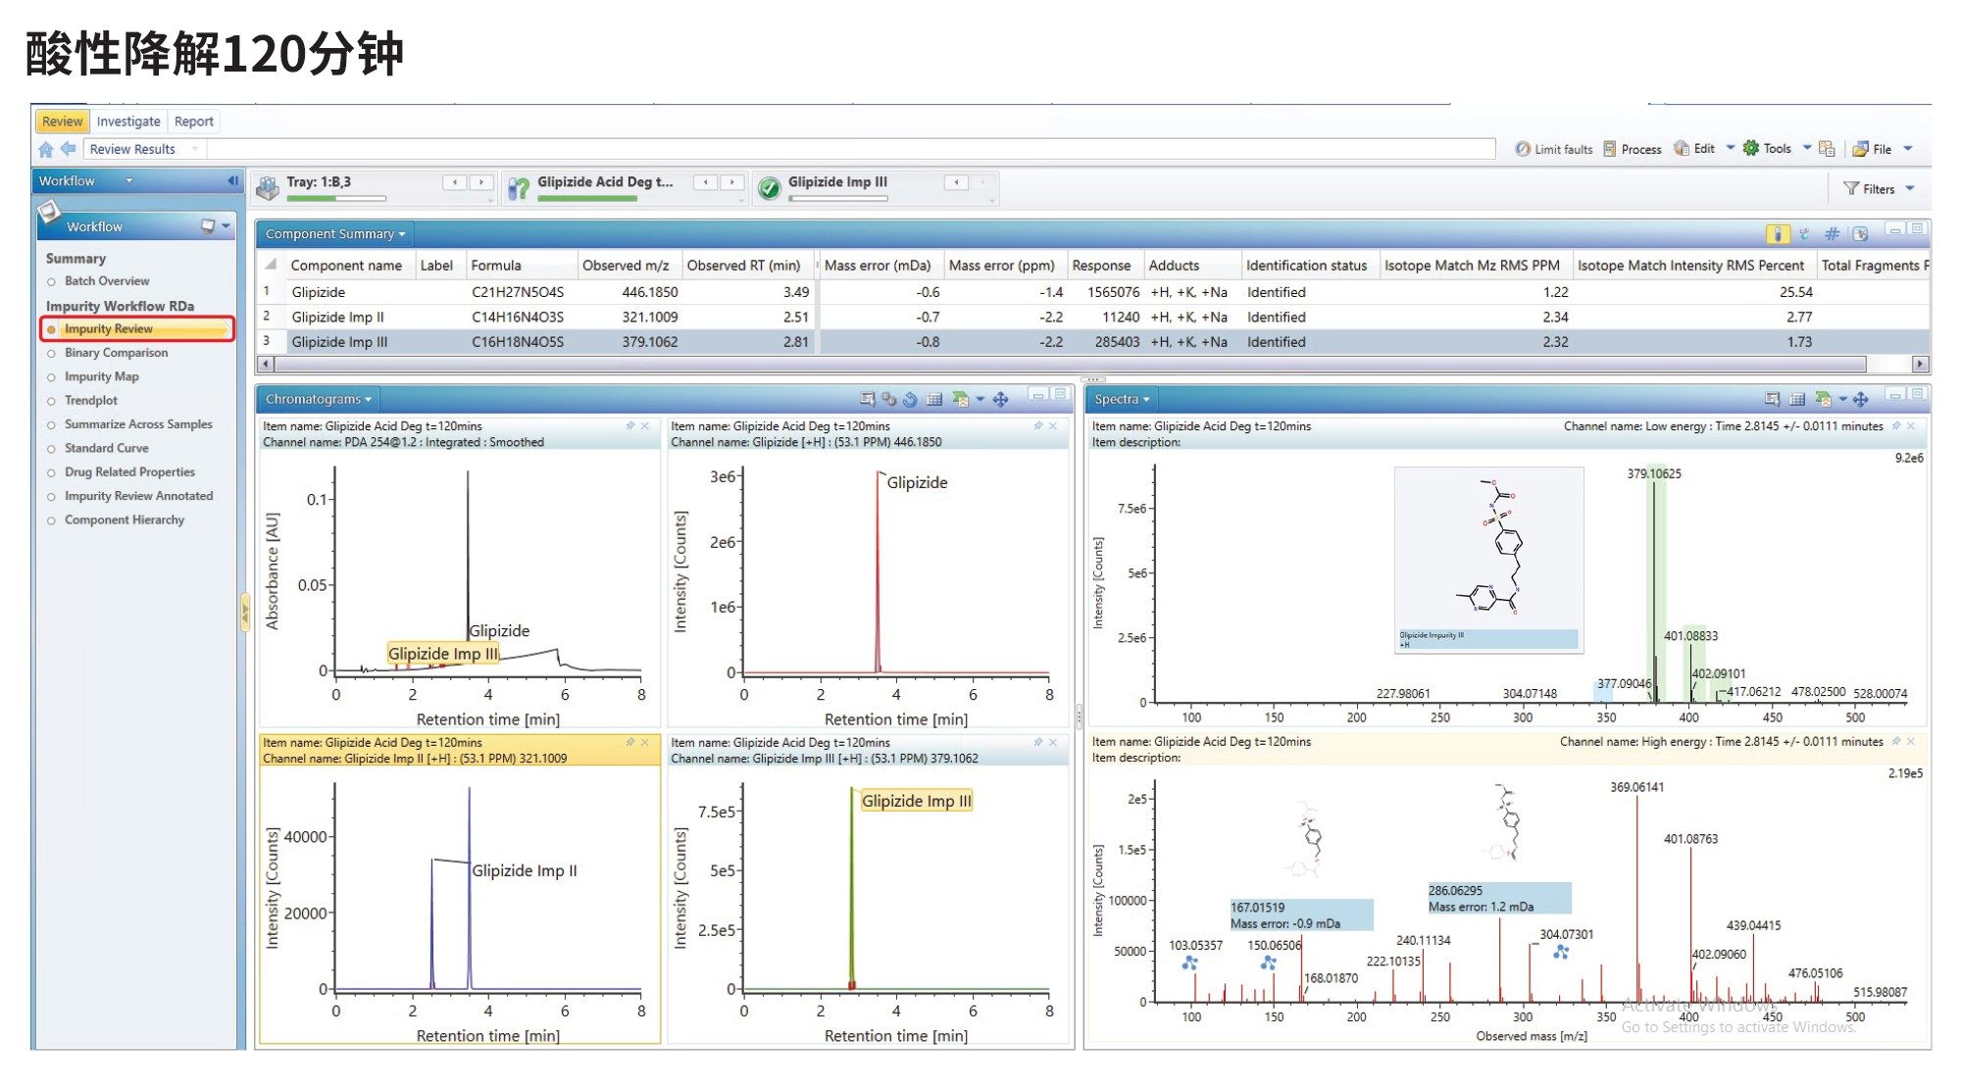Click the rightmost tool icon in Component Summary header

1860,233
